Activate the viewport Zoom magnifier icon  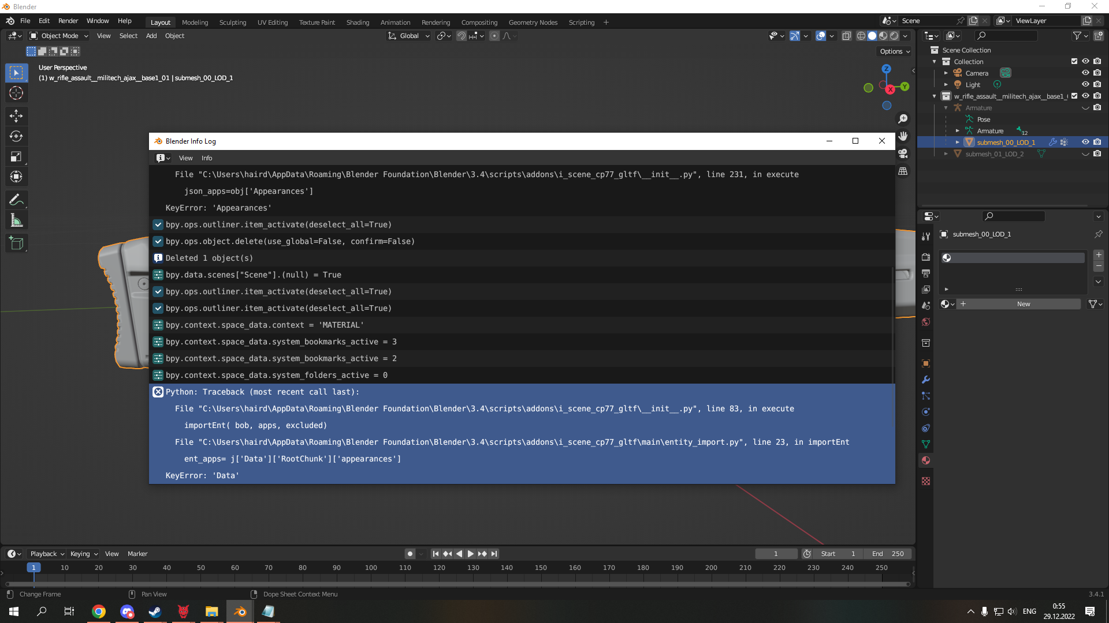903,119
